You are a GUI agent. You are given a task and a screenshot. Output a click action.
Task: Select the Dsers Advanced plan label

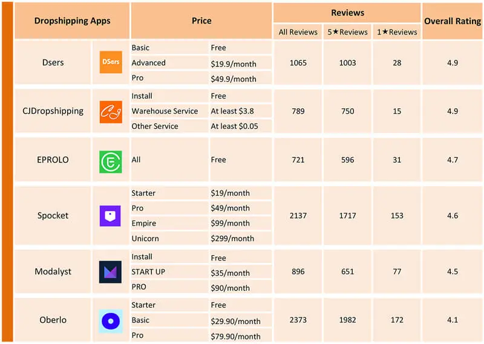pos(148,63)
